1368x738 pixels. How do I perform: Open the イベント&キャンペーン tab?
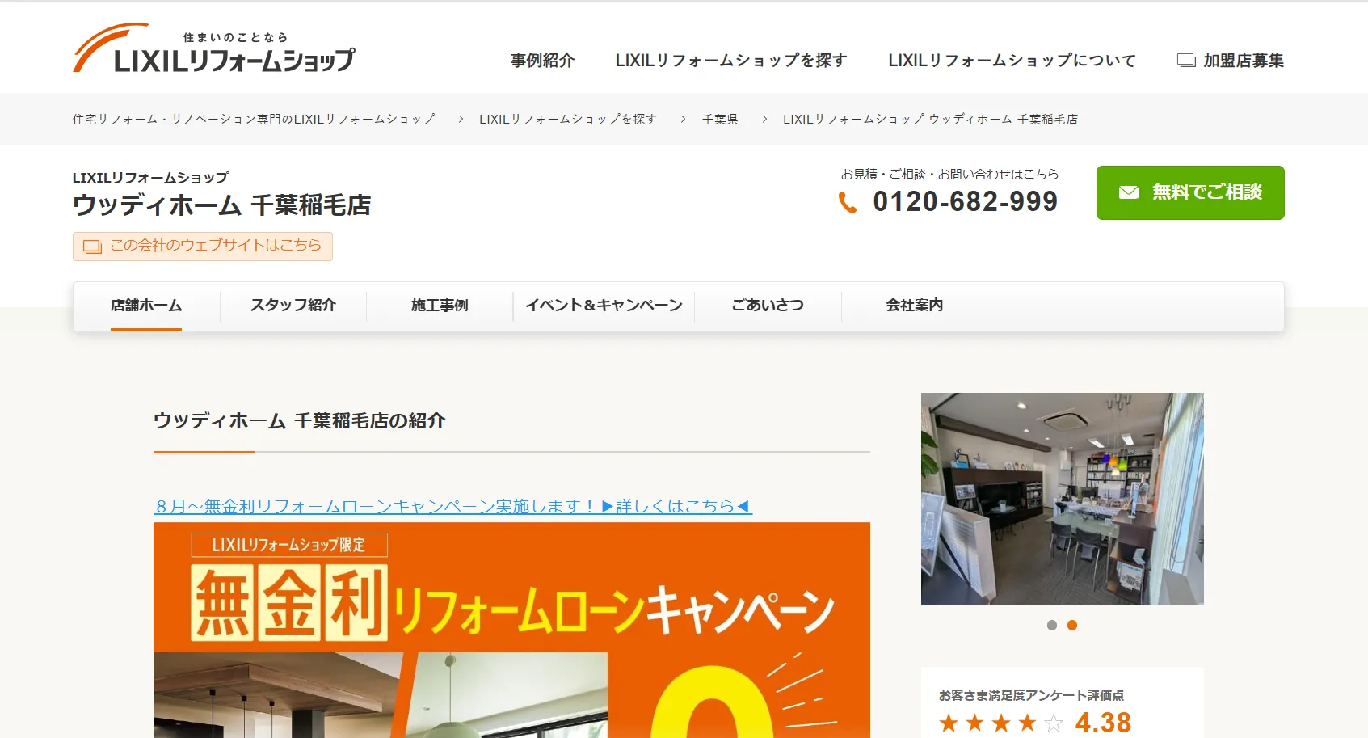pyautogui.click(x=604, y=306)
